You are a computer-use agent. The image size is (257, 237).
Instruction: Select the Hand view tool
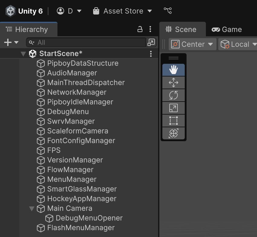pos(174,70)
